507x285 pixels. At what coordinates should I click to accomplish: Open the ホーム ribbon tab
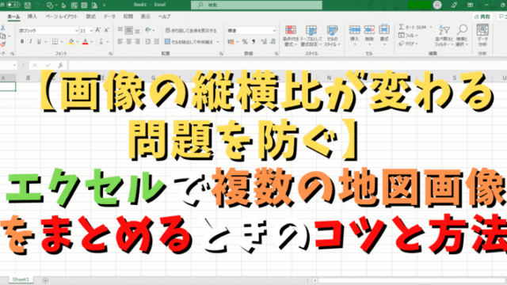(13, 17)
